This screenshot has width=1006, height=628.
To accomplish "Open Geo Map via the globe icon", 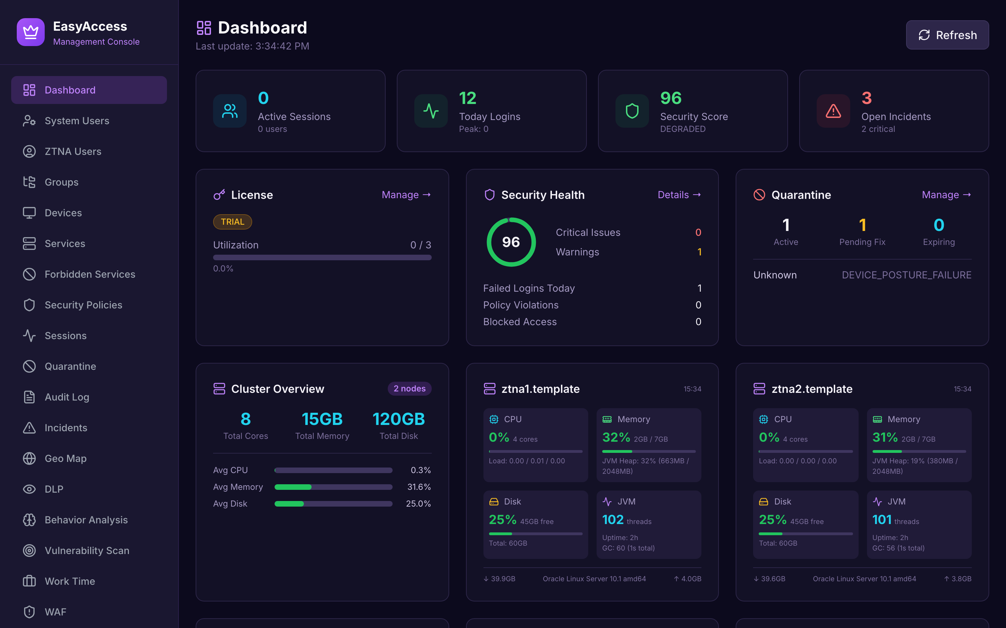I will pyautogui.click(x=29, y=458).
